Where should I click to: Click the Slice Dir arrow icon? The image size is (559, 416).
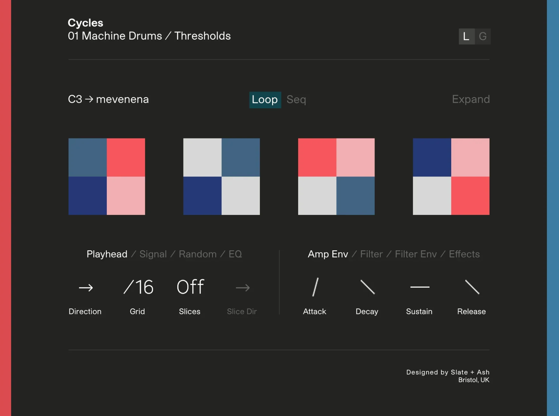(243, 288)
